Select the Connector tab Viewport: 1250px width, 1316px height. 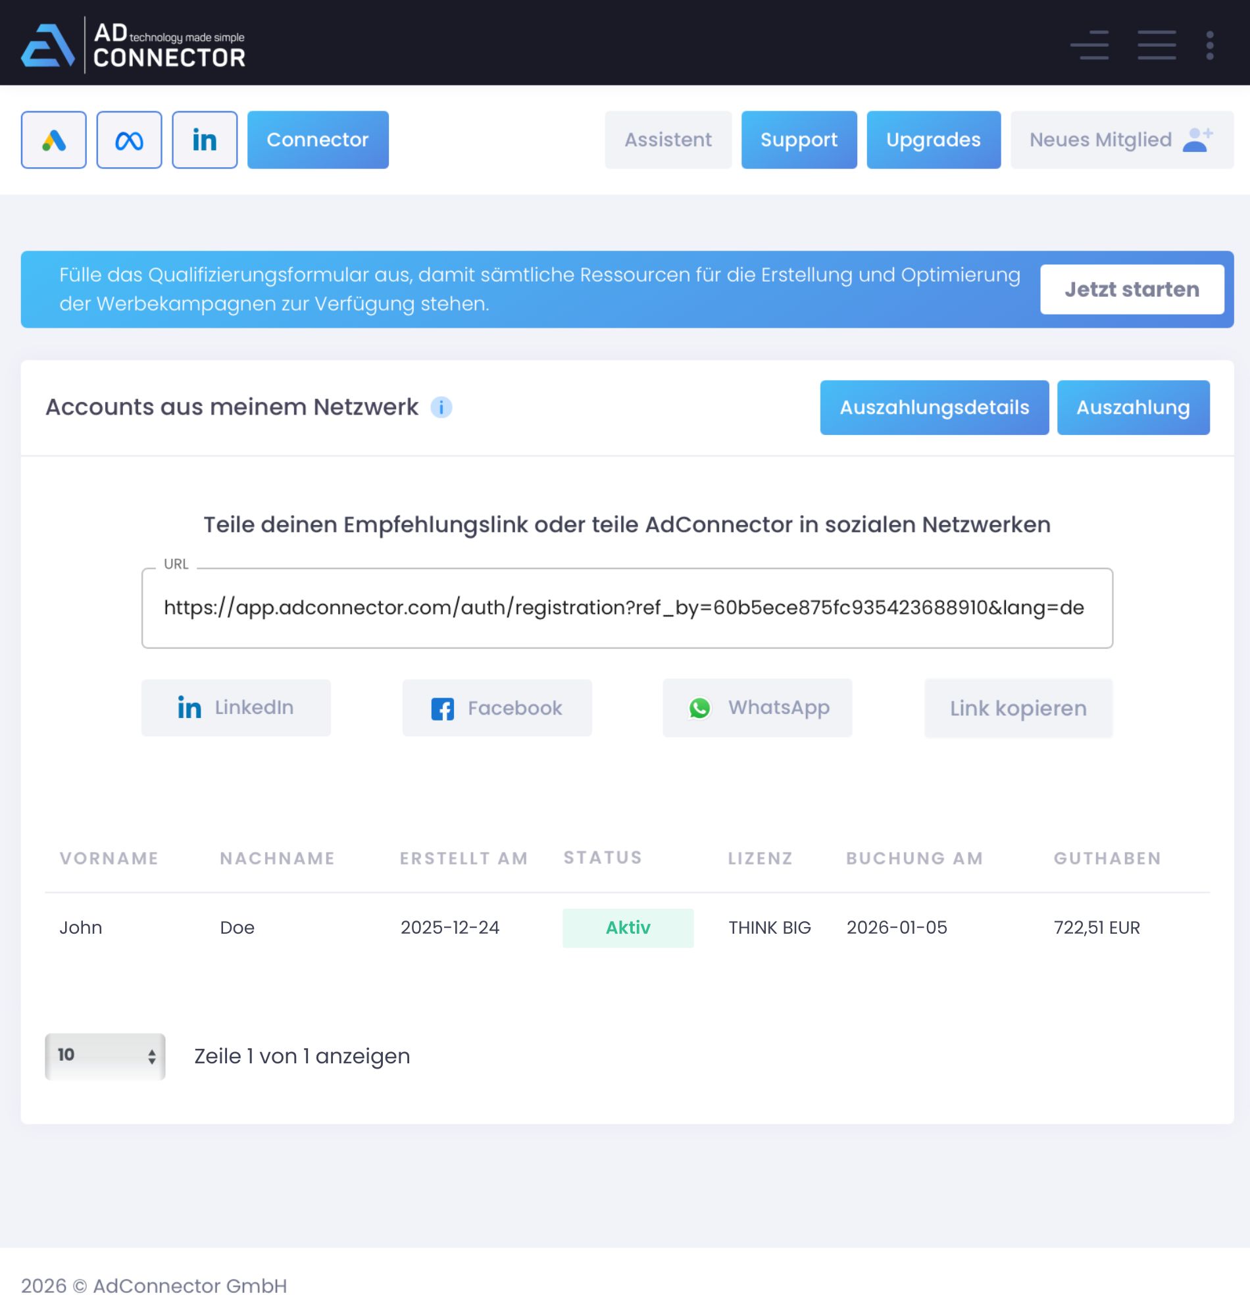(x=318, y=140)
